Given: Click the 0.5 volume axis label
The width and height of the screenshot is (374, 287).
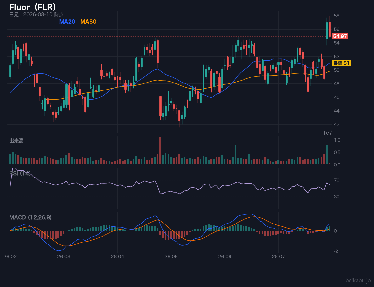Looking at the screenshot, I should 337,152.
